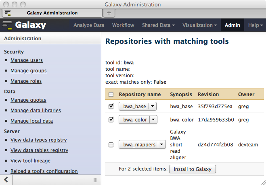Open View data types registry link

click(x=38, y=140)
